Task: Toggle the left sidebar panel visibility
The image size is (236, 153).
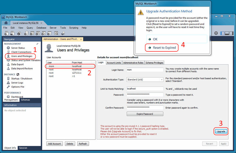Action: coord(223,33)
